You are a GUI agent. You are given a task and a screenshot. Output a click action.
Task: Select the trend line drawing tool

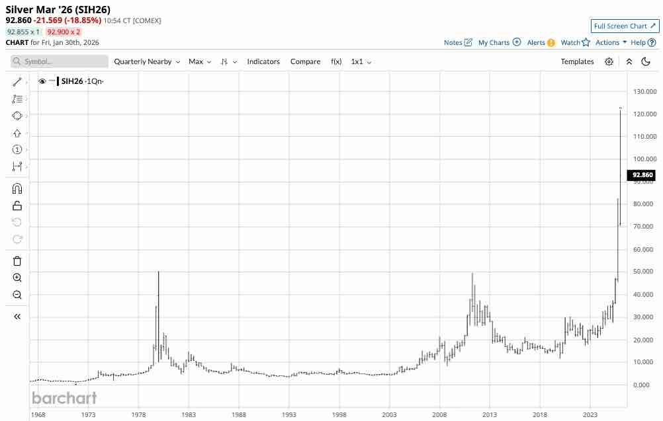[x=17, y=82]
